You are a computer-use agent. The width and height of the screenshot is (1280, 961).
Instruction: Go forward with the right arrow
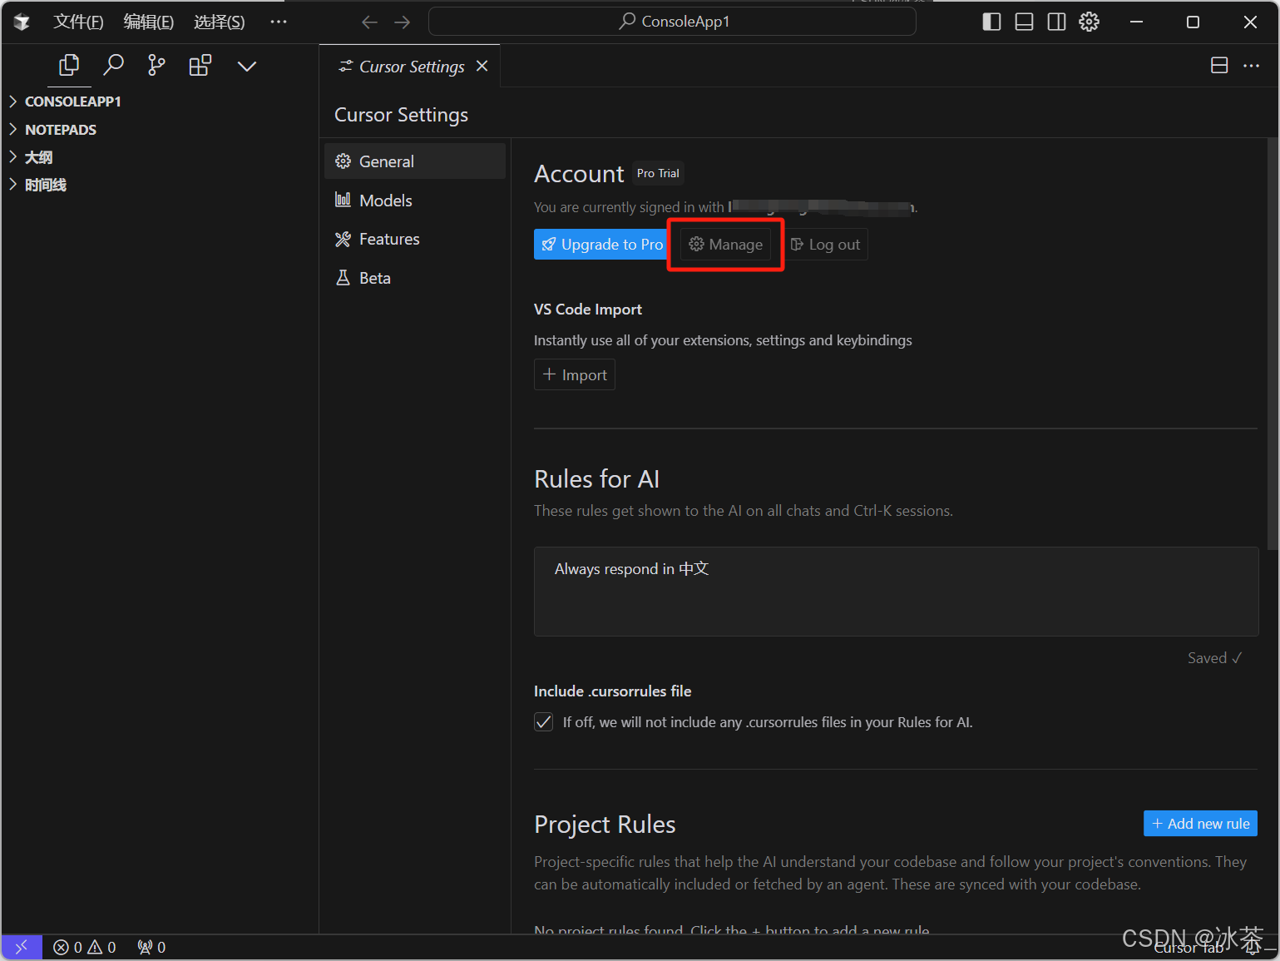coord(403,22)
